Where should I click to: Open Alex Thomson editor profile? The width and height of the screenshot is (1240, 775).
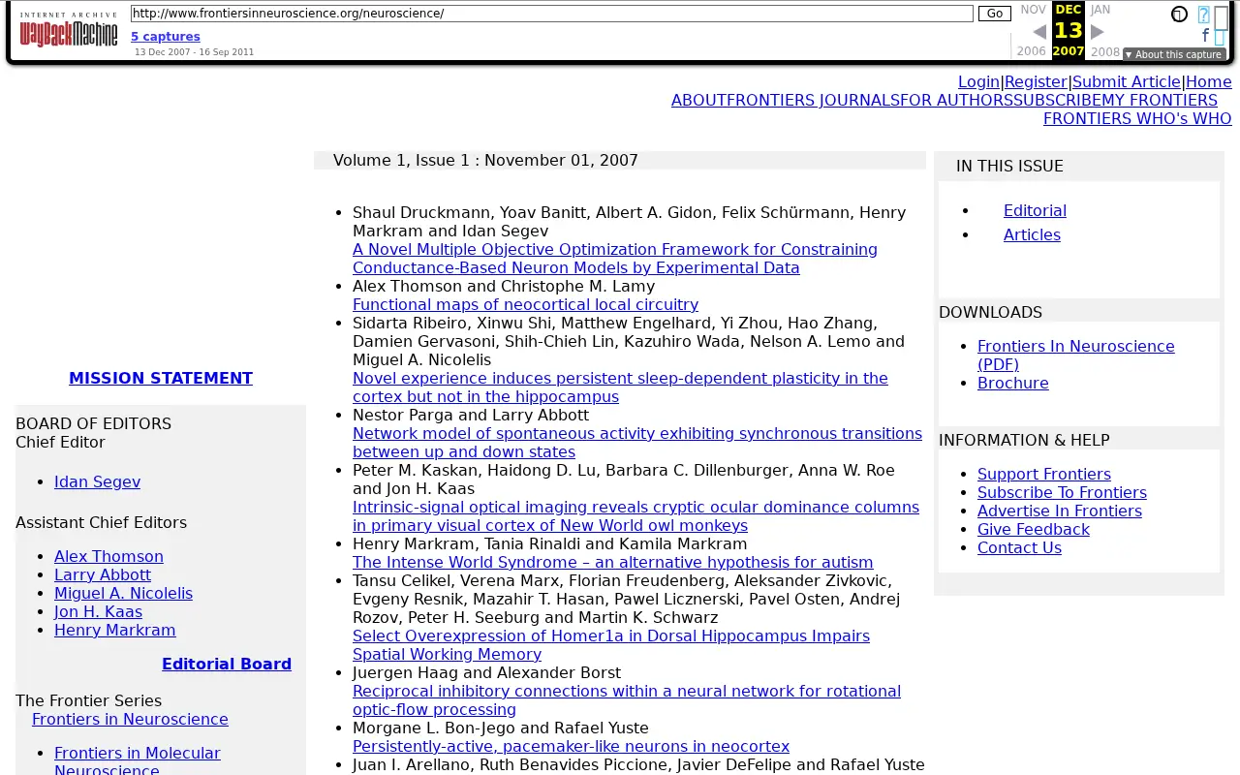108,557
